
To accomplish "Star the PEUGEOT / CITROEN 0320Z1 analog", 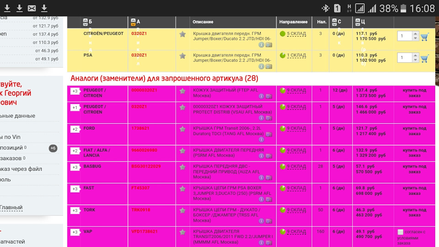I will coord(182,107).
